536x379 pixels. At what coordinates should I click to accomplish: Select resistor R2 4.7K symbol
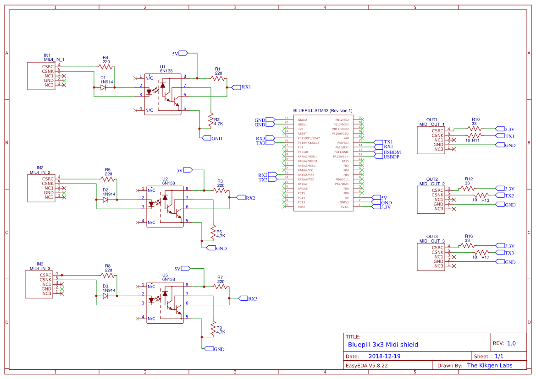pos(211,120)
